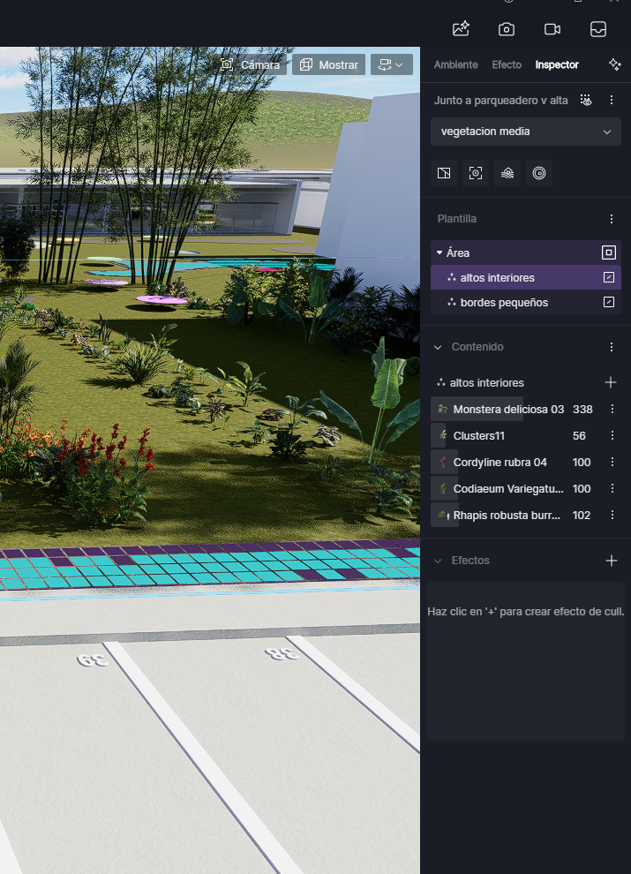Click the sparkle AI icon beside Inspector
The image size is (631, 874).
(x=615, y=64)
